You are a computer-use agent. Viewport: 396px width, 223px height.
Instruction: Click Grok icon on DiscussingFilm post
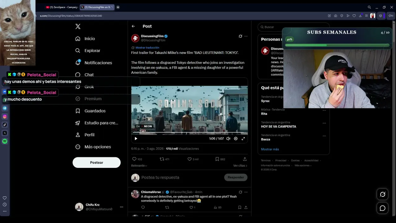(240, 36)
